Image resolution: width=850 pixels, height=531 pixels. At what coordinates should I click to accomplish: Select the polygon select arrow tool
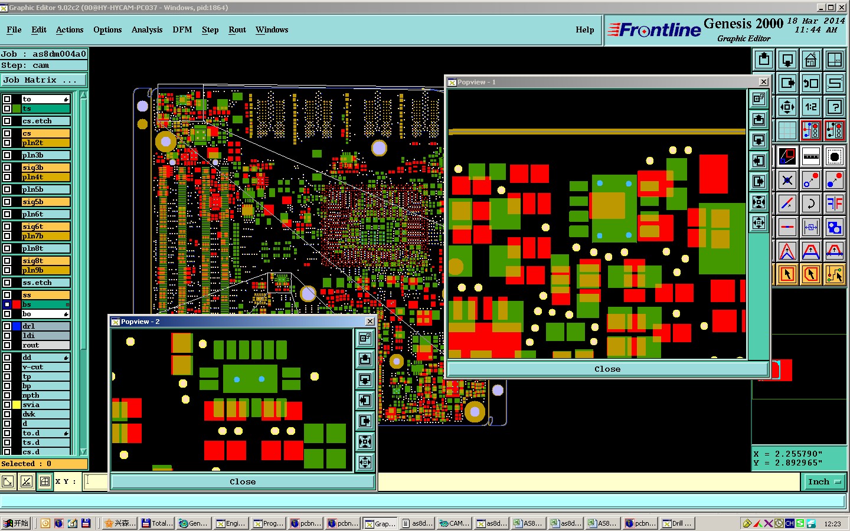point(811,274)
